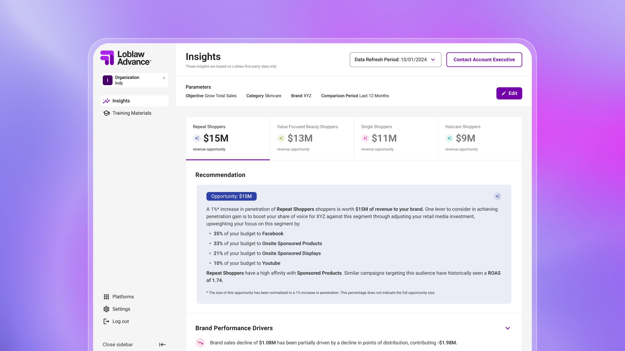Click the Insights sparkline icon in sidebar

coord(106,101)
